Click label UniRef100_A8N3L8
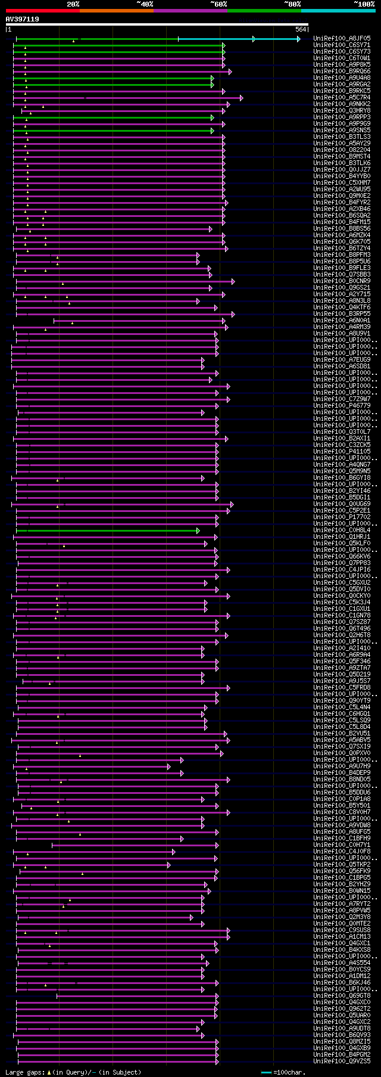The height and width of the screenshot is (1077, 381). click(x=342, y=301)
